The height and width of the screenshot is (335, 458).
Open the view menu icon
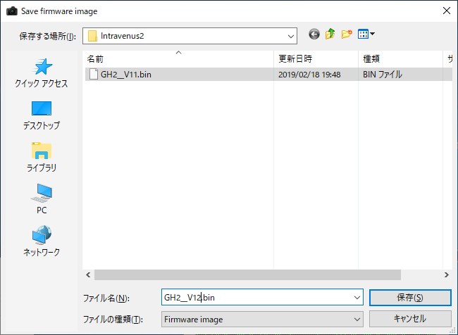(x=366, y=34)
